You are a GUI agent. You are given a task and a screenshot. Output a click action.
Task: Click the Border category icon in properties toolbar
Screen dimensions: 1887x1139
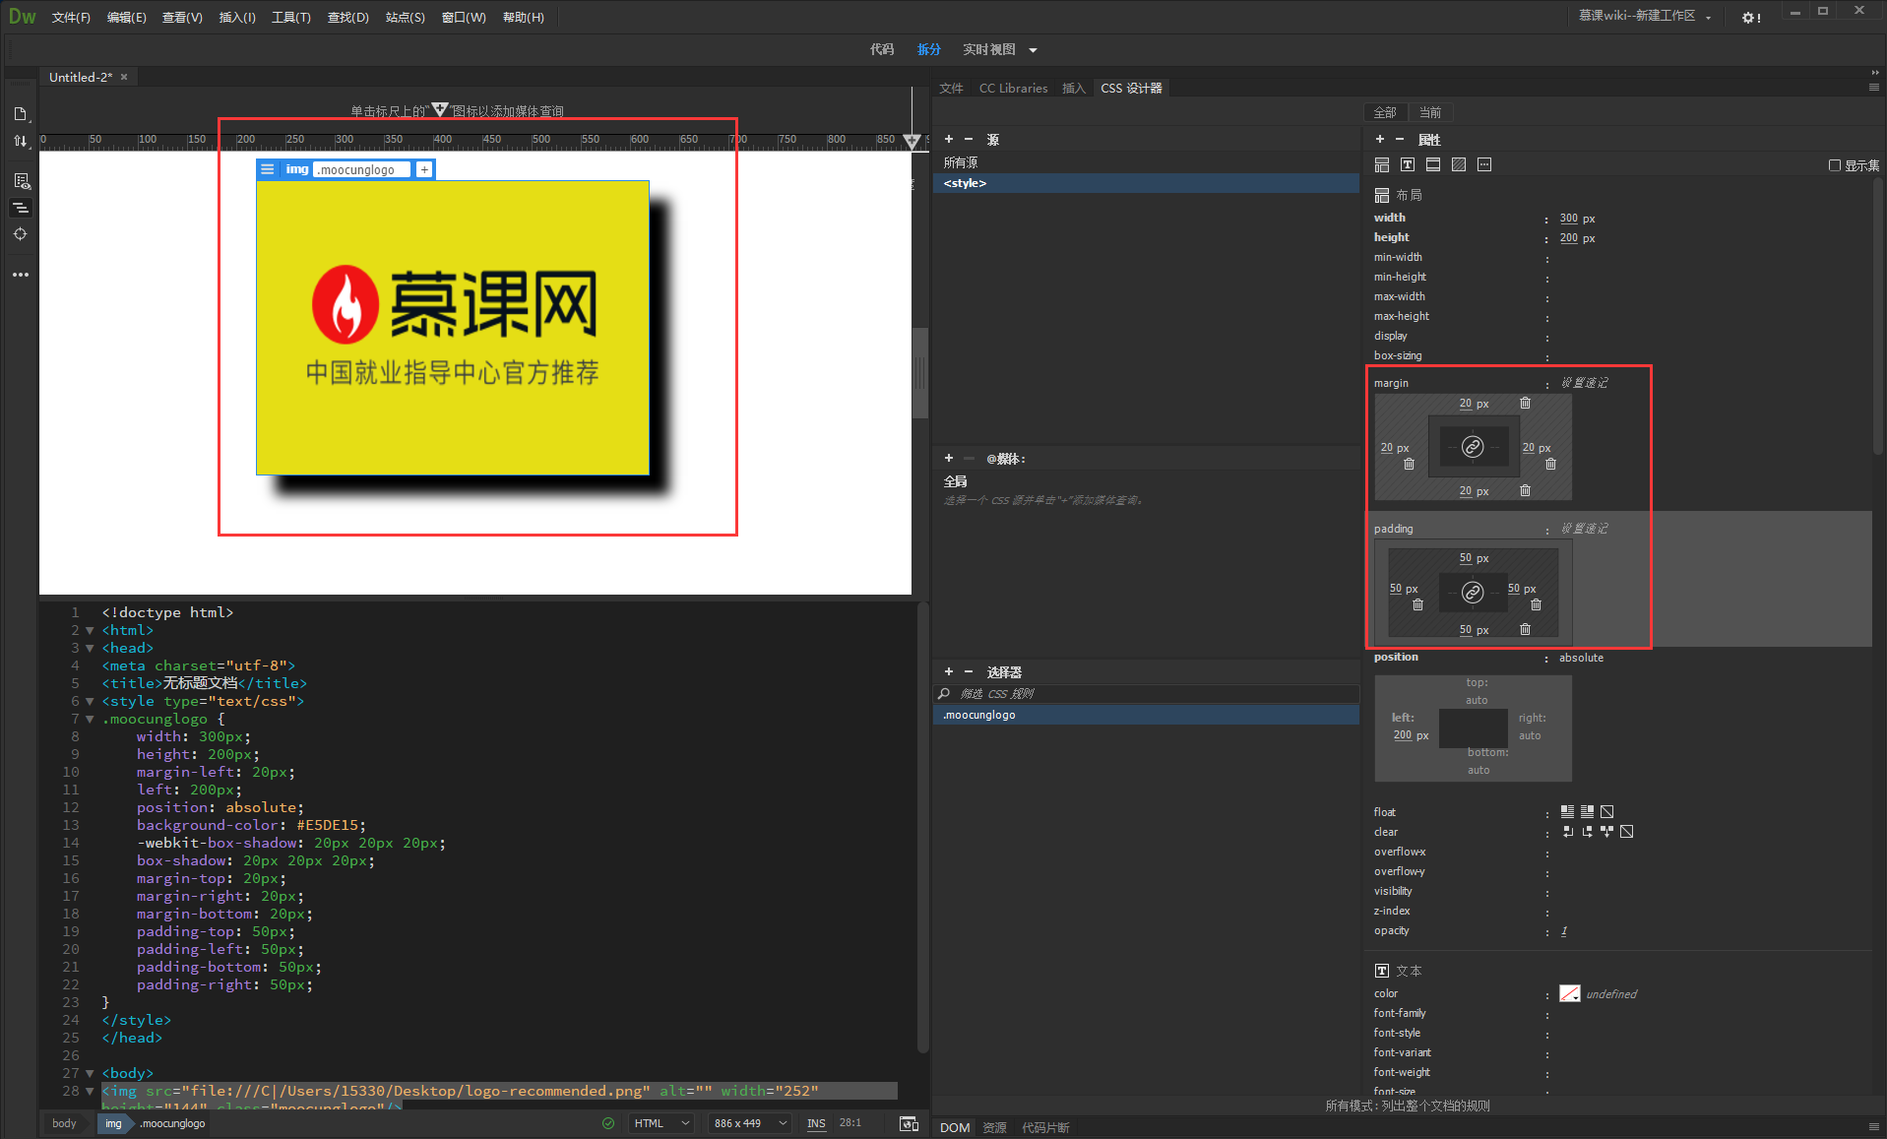(x=1433, y=164)
